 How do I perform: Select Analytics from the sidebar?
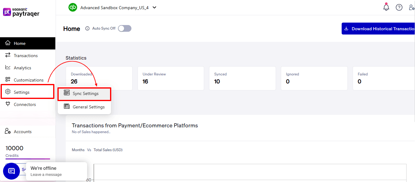23,67
